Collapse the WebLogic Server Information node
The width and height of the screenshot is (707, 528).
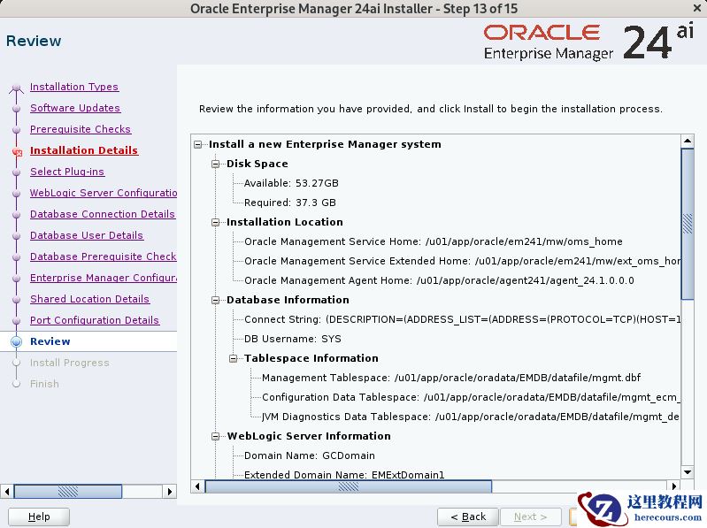tap(216, 437)
